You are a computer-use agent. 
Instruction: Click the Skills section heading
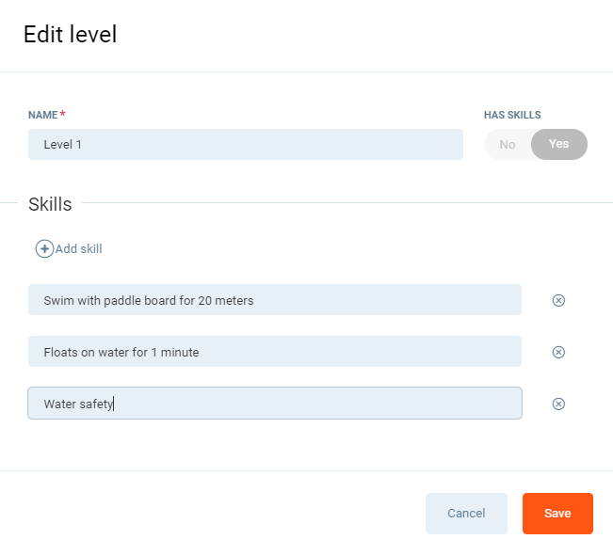pos(50,204)
